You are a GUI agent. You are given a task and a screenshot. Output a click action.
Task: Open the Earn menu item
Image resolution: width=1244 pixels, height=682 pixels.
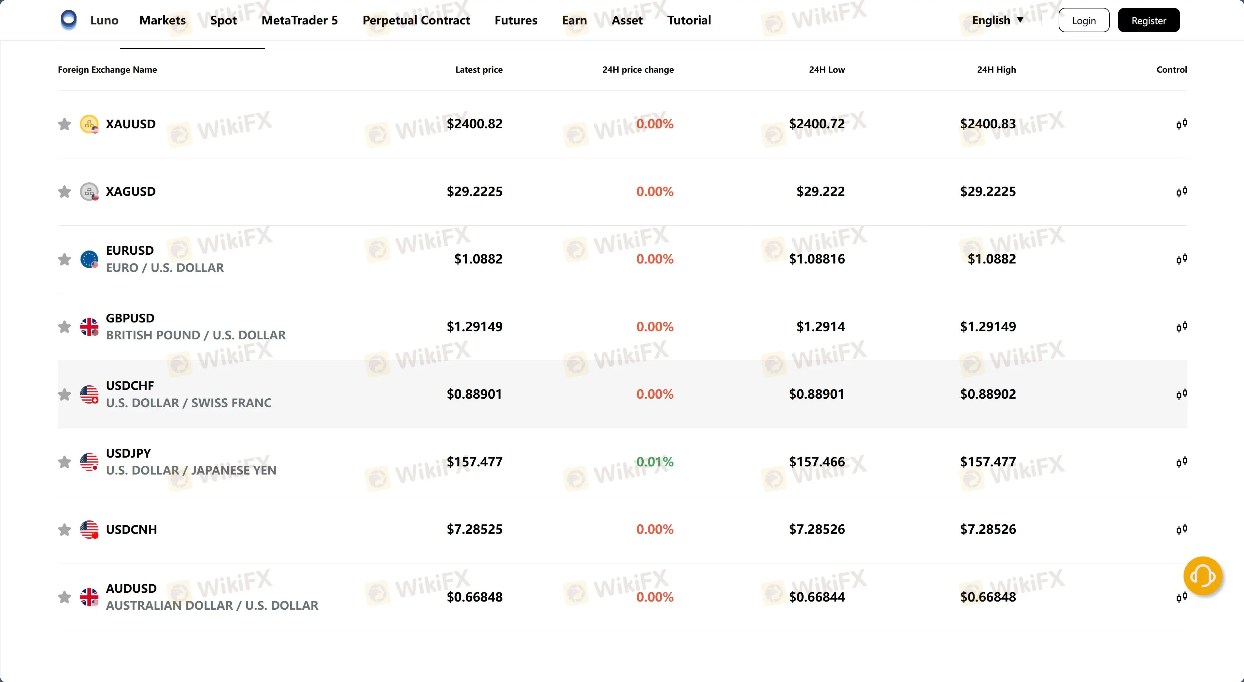[x=574, y=20]
